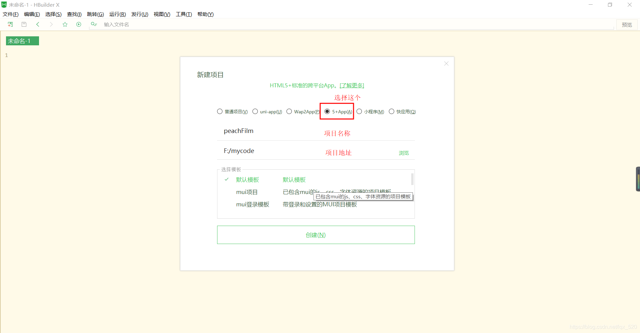The height and width of the screenshot is (333, 640).
Task: Select the Wap2App radio option
Action: [x=303, y=112]
